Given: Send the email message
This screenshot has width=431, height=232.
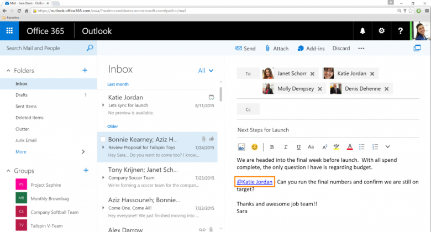Looking at the screenshot, I should click(x=245, y=49).
